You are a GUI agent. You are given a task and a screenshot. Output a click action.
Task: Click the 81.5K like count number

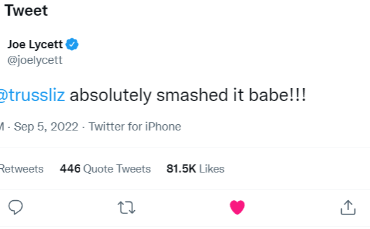click(x=181, y=169)
